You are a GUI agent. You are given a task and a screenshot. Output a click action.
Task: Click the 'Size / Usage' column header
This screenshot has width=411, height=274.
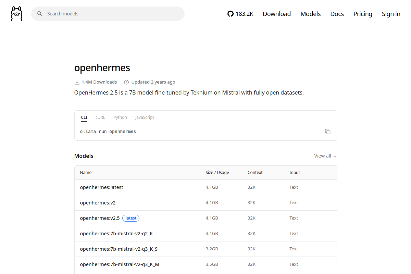pyautogui.click(x=217, y=173)
